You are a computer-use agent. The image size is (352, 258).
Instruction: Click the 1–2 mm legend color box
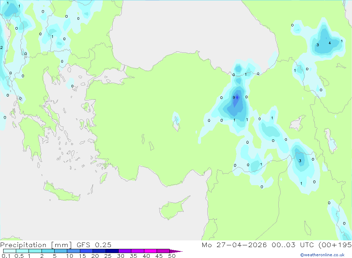pos(35,251)
